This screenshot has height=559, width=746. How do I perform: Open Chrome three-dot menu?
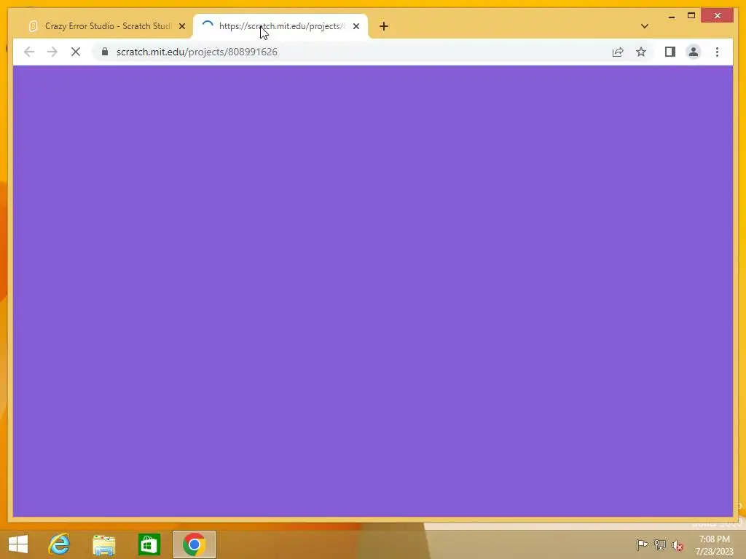pyautogui.click(x=717, y=52)
